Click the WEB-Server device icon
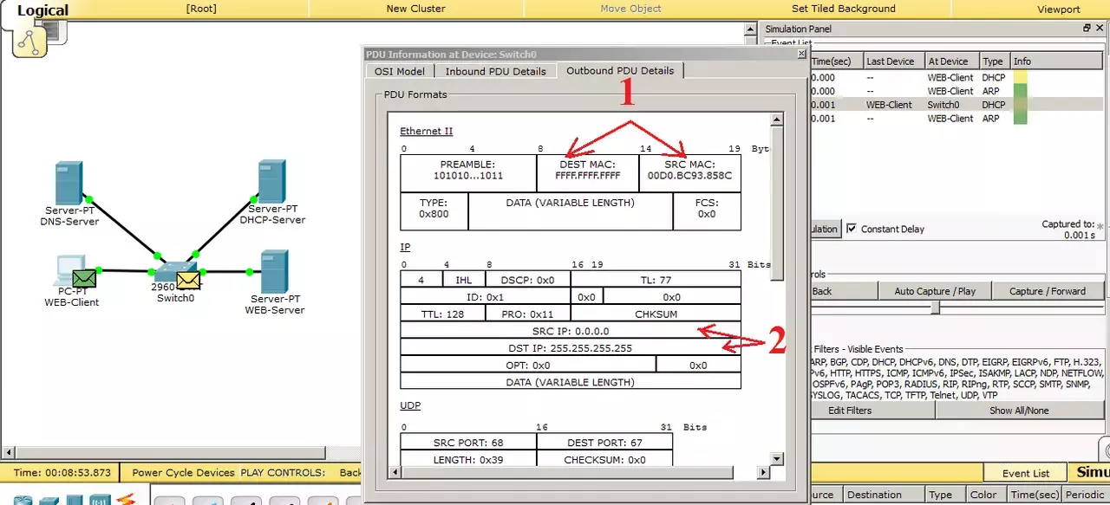This screenshot has width=1110, height=505. [274, 271]
